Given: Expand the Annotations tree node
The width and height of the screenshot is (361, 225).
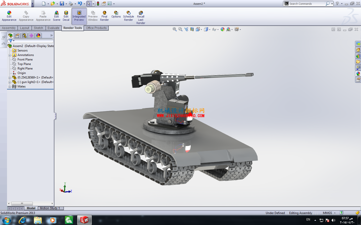Looking at the screenshot, I should (10, 55).
